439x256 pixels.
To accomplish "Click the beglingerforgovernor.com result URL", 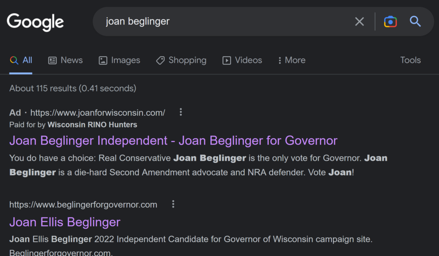I will (x=83, y=205).
